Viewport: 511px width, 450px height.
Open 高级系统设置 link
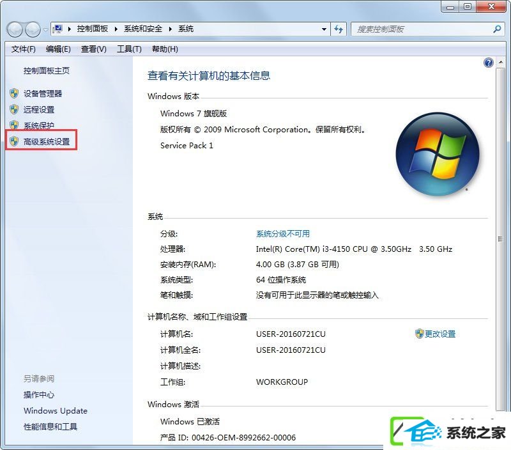click(47, 141)
